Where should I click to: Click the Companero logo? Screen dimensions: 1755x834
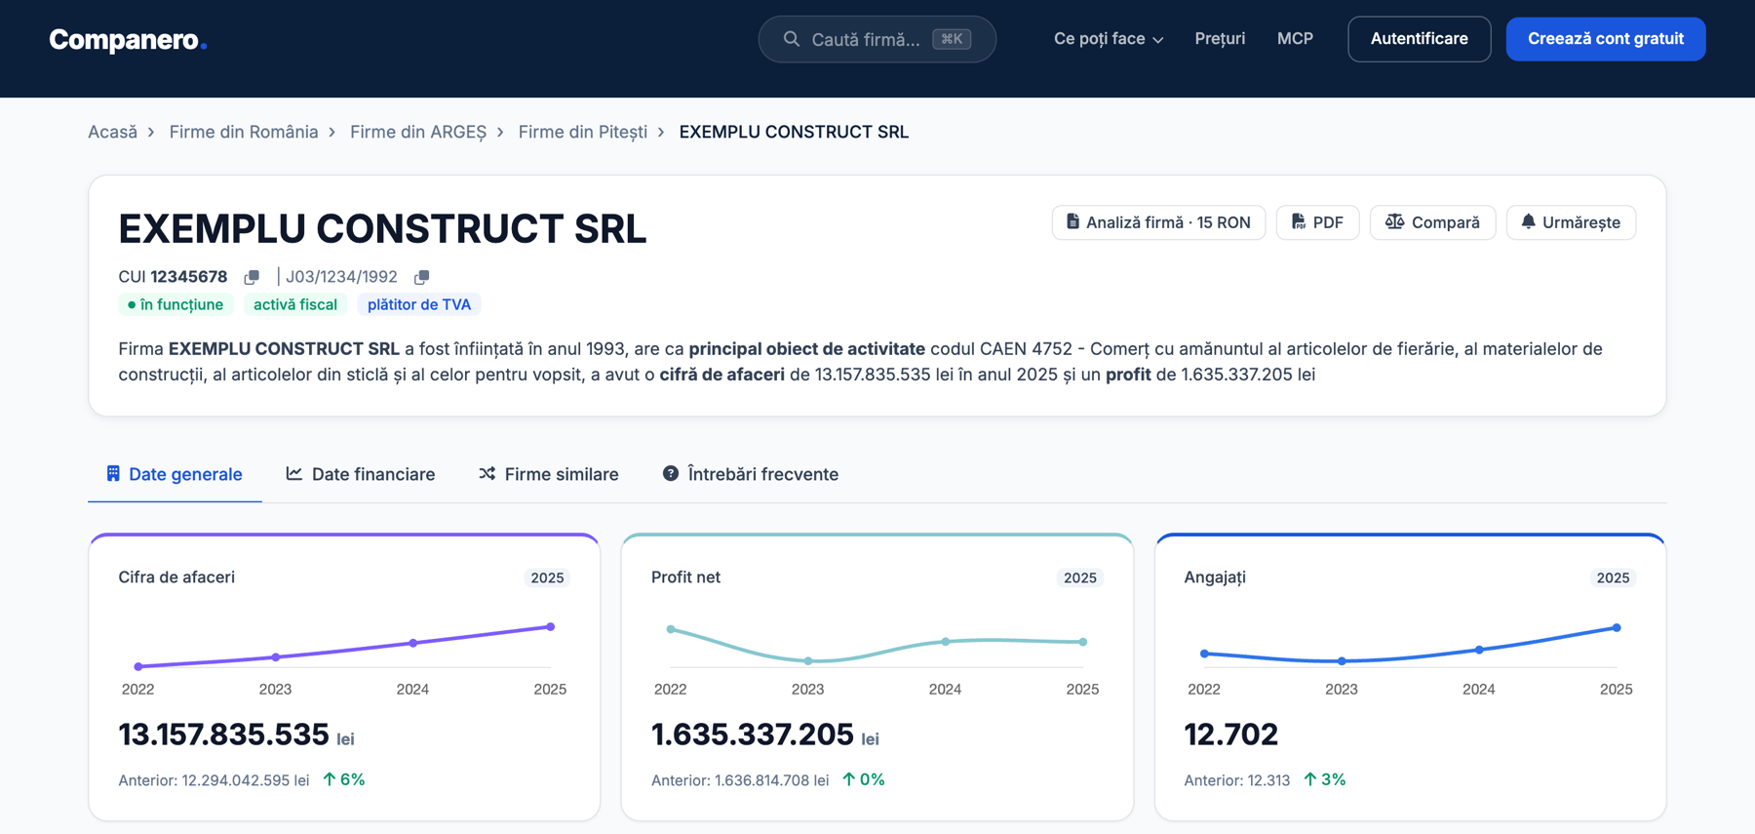coord(128,39)
